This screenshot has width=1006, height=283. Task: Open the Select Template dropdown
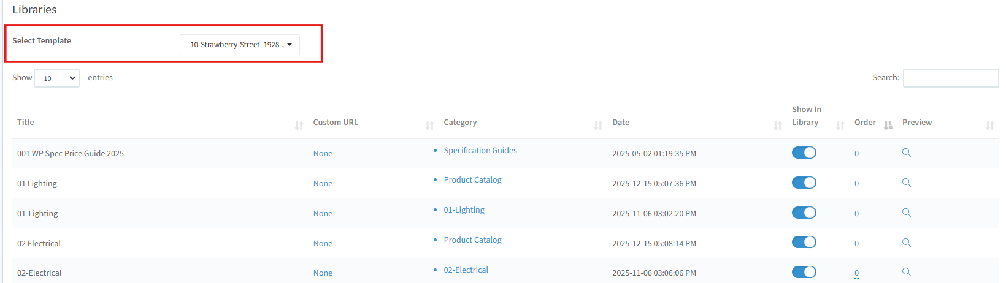(x=240, y=45)
